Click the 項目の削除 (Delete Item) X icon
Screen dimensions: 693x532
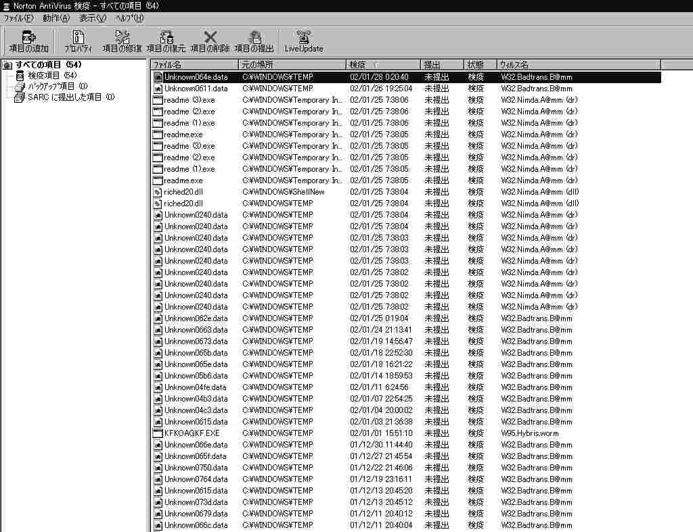[x=210, y=37]
